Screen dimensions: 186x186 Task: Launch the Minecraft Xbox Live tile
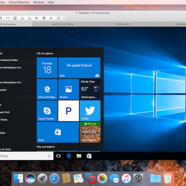point(90,132)
